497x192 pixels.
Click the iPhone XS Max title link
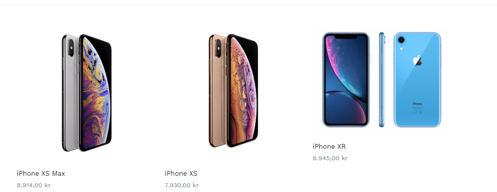(41, 173)
